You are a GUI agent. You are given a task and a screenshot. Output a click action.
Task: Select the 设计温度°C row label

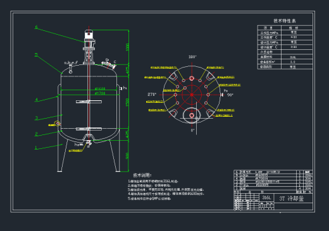click(x=269, y=47)
